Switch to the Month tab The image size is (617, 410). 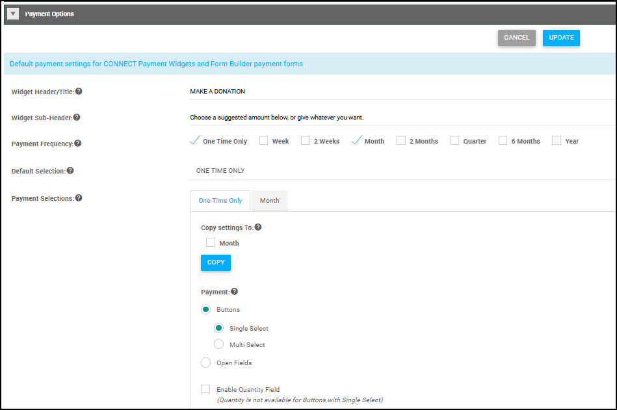point(270,201)
